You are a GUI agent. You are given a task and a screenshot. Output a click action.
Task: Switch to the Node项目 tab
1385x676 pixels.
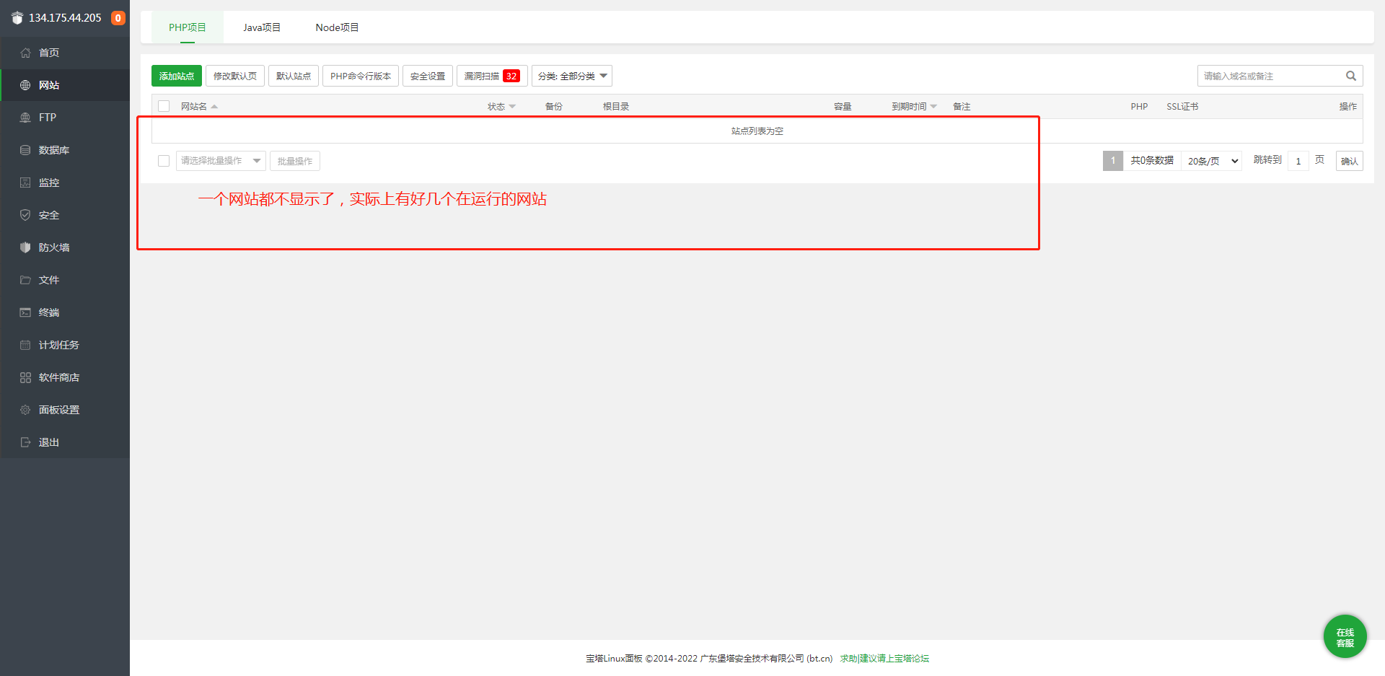click(337, 27)
